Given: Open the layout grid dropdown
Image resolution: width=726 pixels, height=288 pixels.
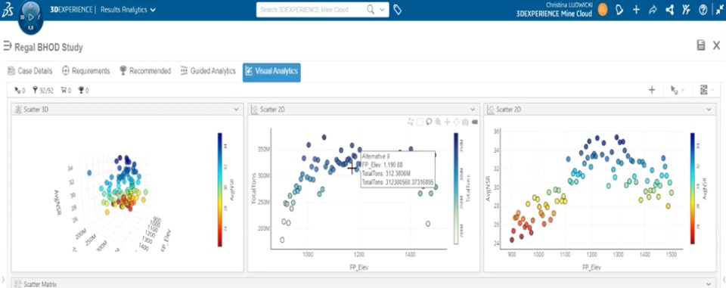Looking at the screenshot, I should click(x=706, y=90).
